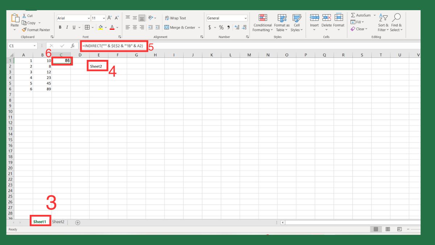Click the Format Painter icon
The height and width of the screenshot is (245, 435).
[x=24, y=30]
